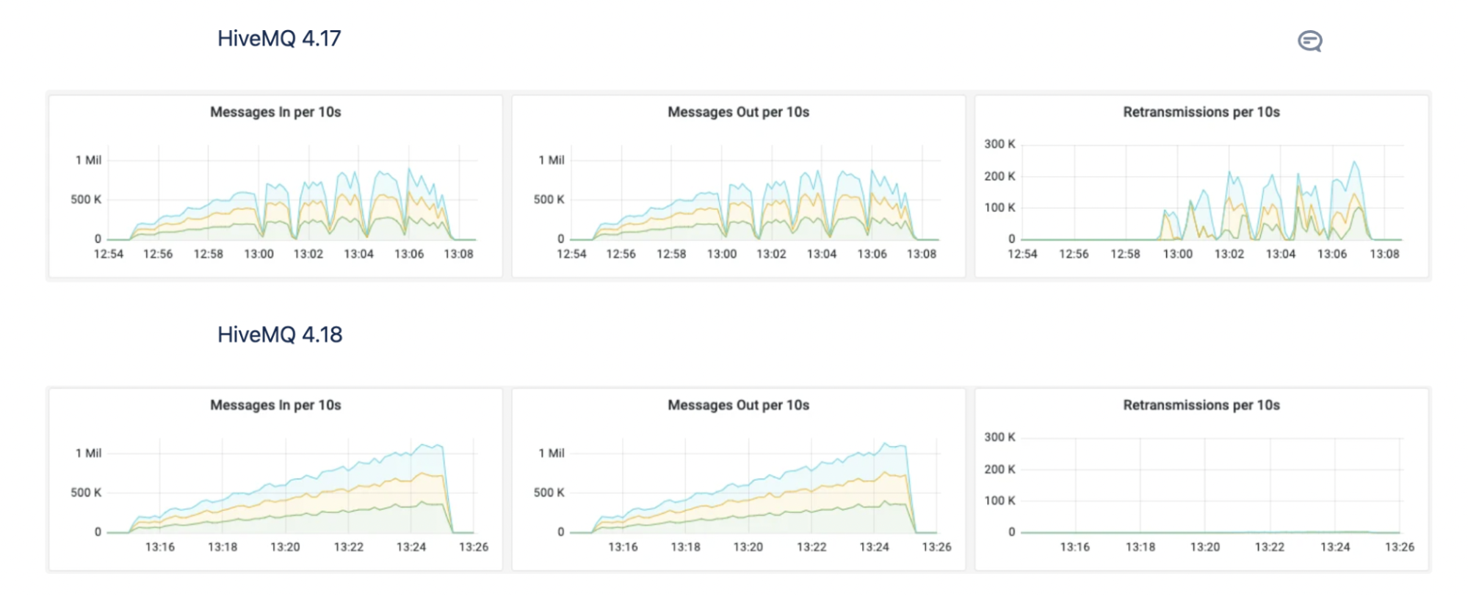Click 500 K label on 4.18 Messages In chart
This screenshot has height=596, width=1468.
(x=86, y=493)
